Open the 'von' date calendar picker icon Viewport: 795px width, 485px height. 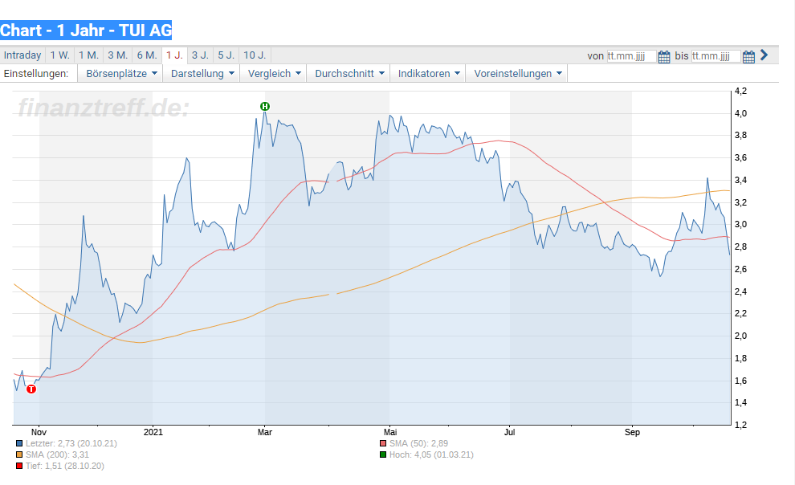[x=663, y=57]
